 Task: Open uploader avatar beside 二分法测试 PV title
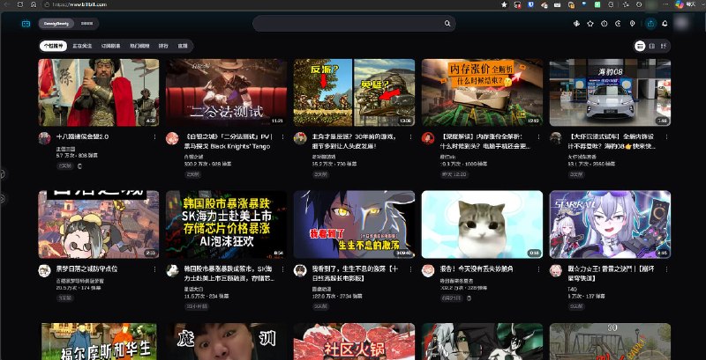click(x=172, y=138)
